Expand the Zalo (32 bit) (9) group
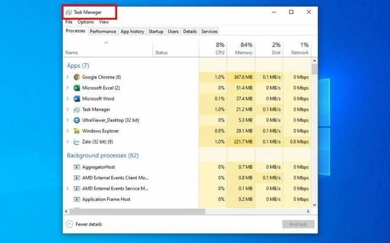The image size is (390, 243). (x=68, y=142)
